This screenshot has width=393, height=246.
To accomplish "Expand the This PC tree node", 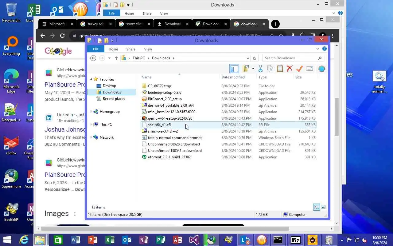I will point(91,125).
